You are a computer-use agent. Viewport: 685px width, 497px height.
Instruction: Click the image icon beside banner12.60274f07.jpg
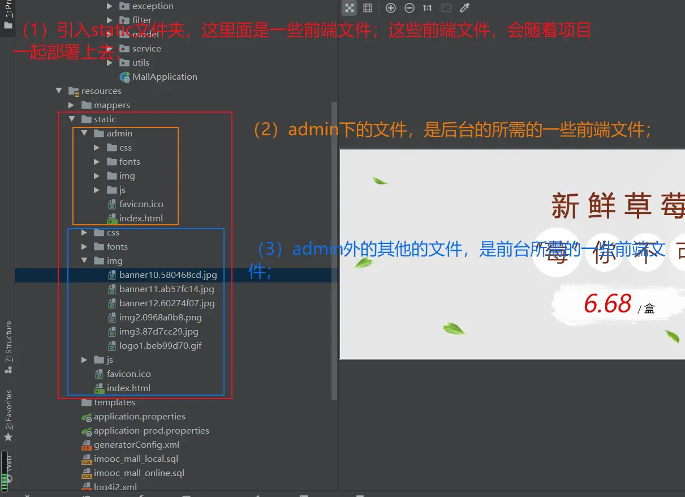tap(112, 303)
